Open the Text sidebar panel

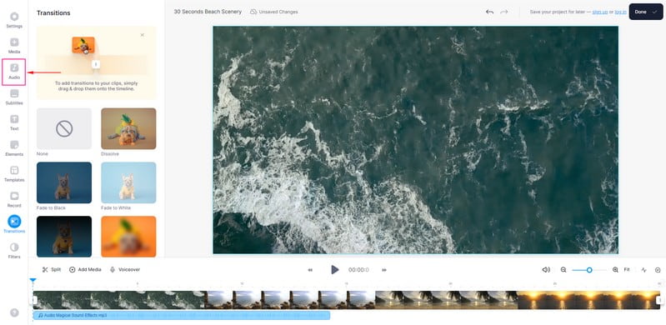[x=14, y=122]
